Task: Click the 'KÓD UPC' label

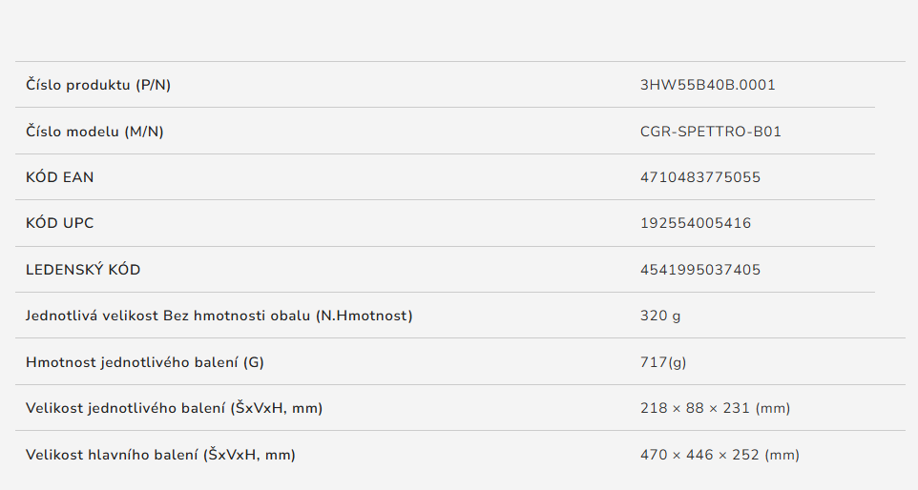Action: click(60, 223)
